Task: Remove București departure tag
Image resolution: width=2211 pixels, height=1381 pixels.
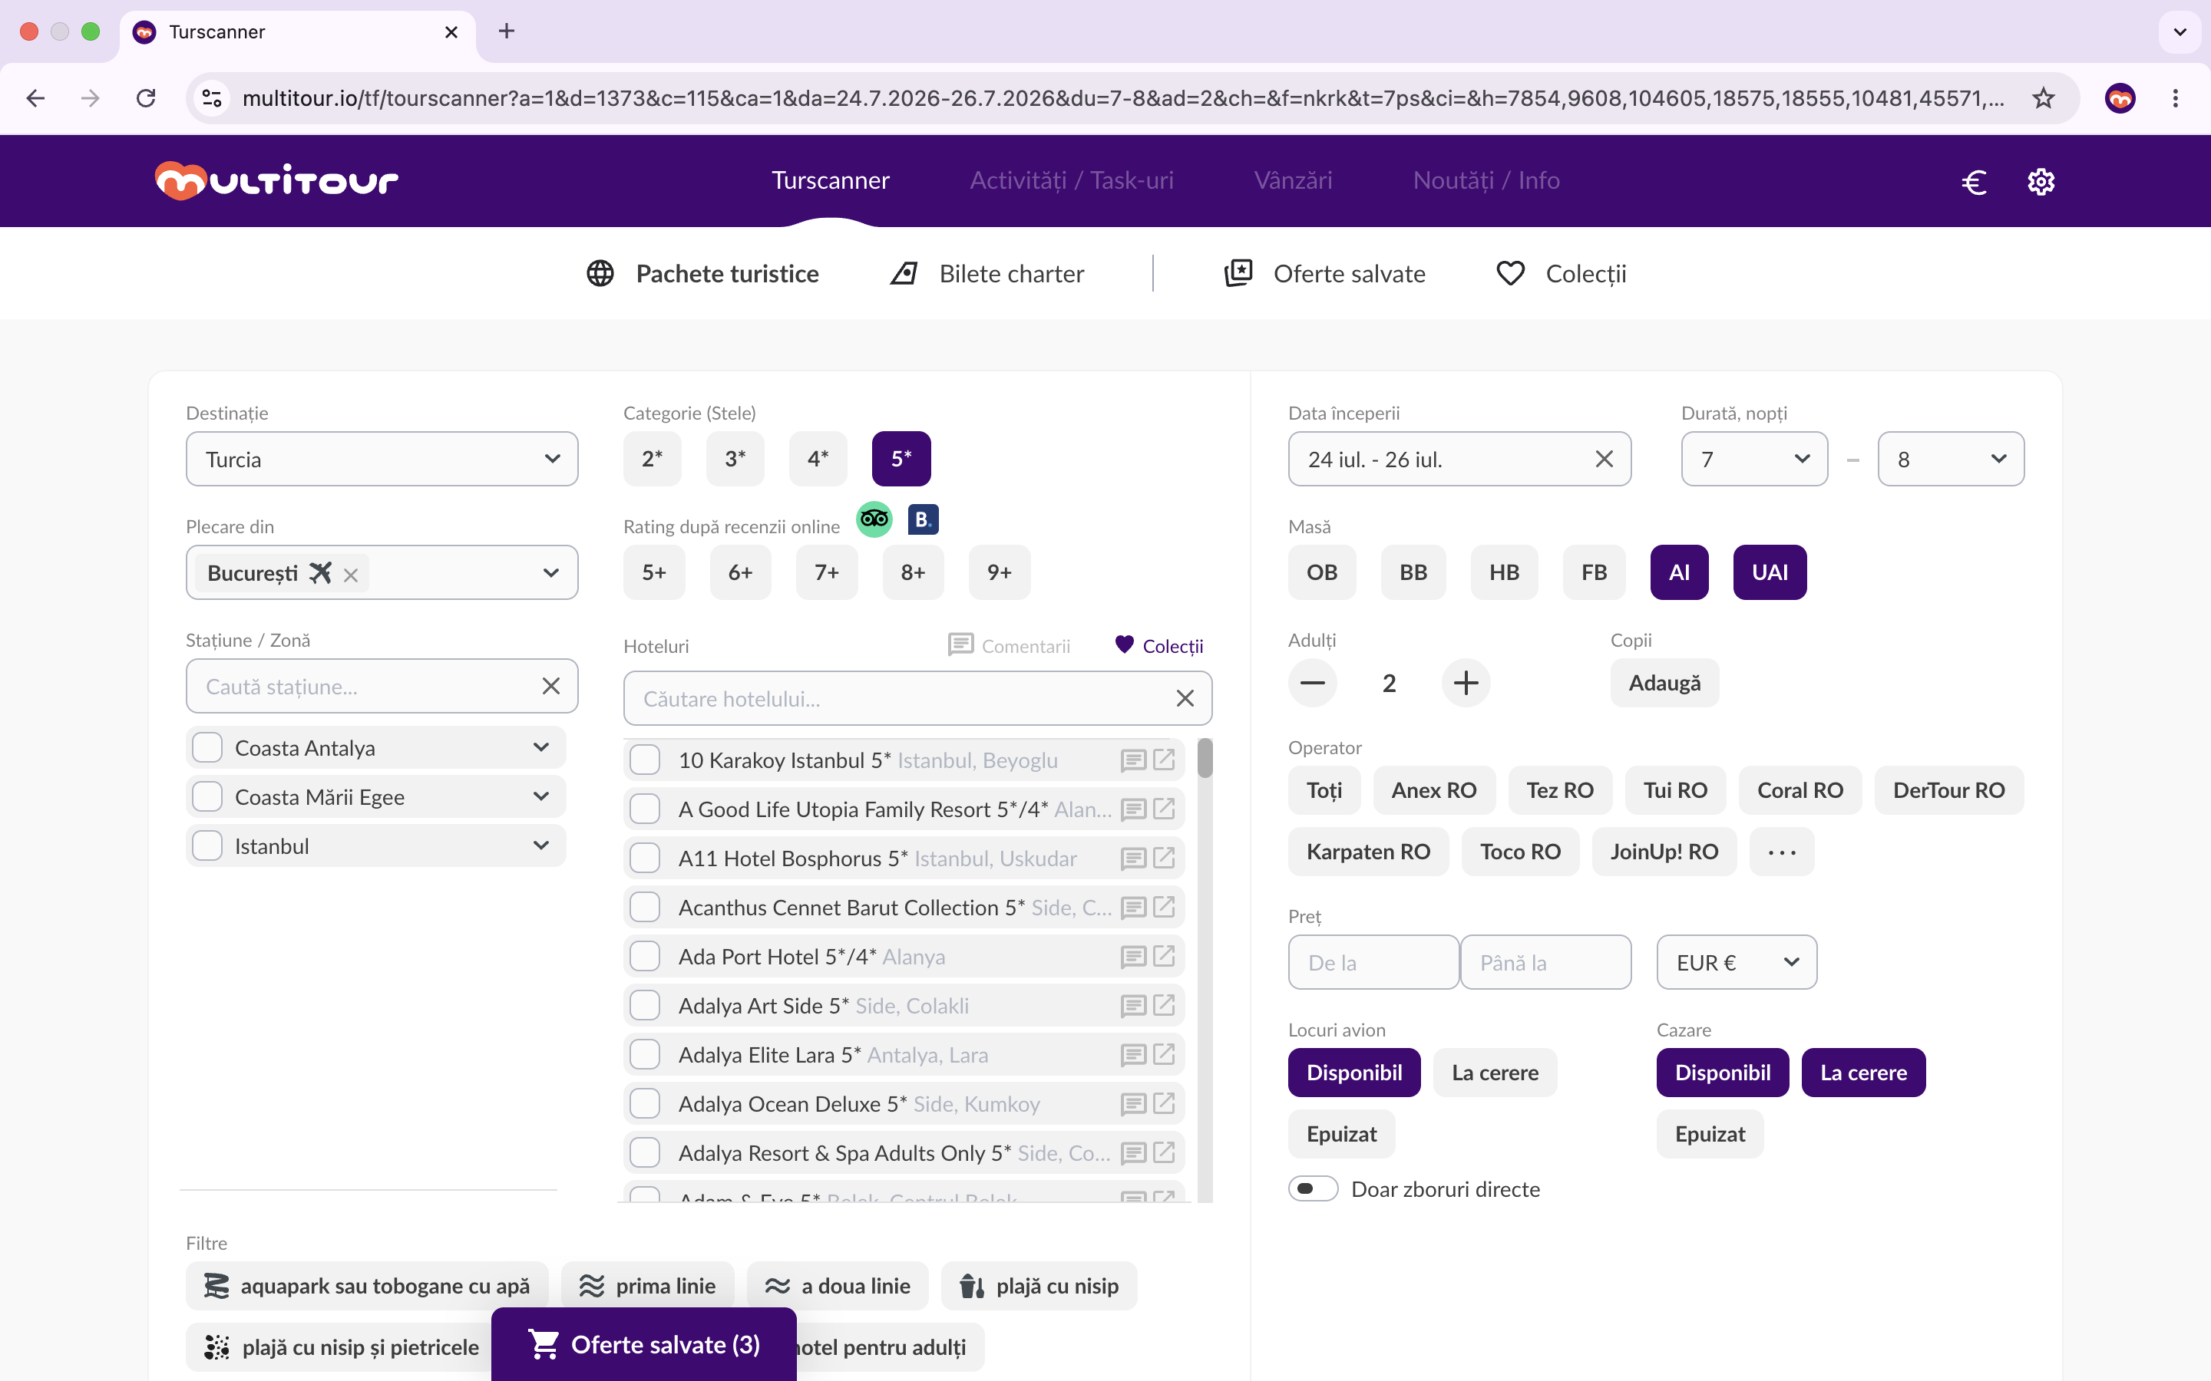Action: click(351, 575)
